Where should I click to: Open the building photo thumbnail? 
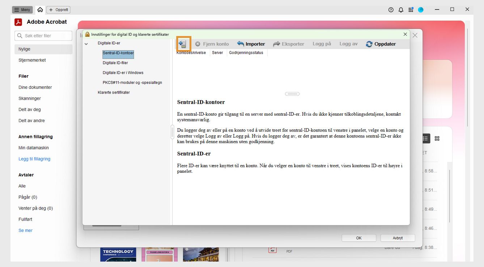[201, 254]
